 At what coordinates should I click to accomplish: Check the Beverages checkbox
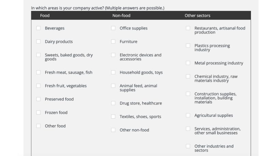(x=39, y=28)
